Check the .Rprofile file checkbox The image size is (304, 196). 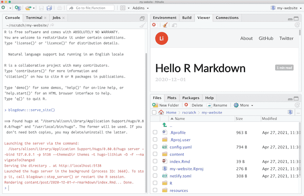coord(155,132)
